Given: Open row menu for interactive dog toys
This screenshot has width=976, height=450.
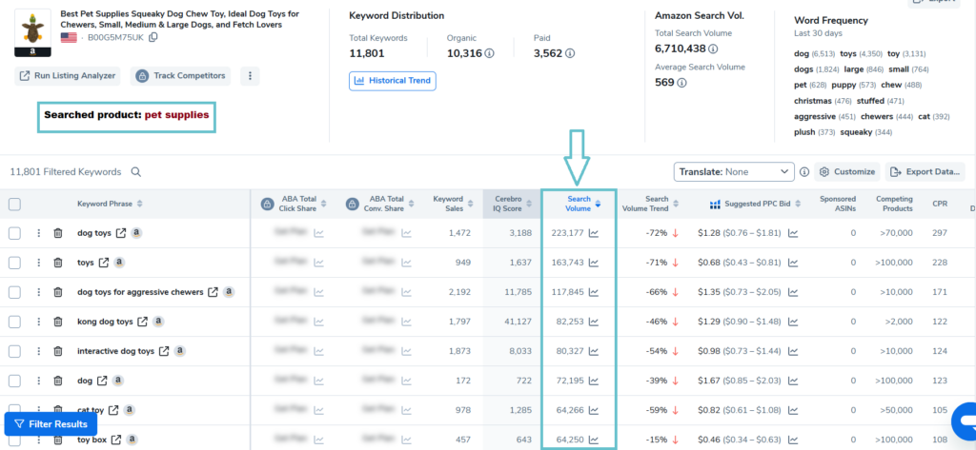Looking at the screenshot, I should (38, 350).
